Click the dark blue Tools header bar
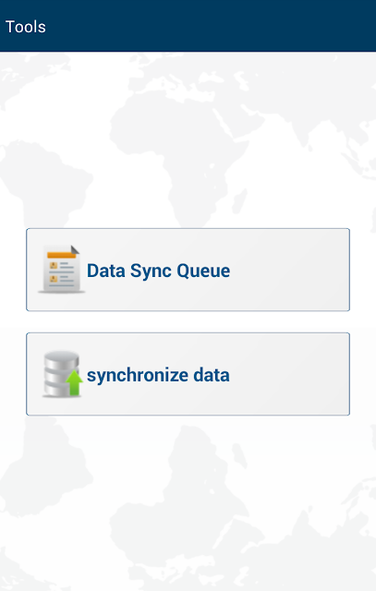 point(188,26)
